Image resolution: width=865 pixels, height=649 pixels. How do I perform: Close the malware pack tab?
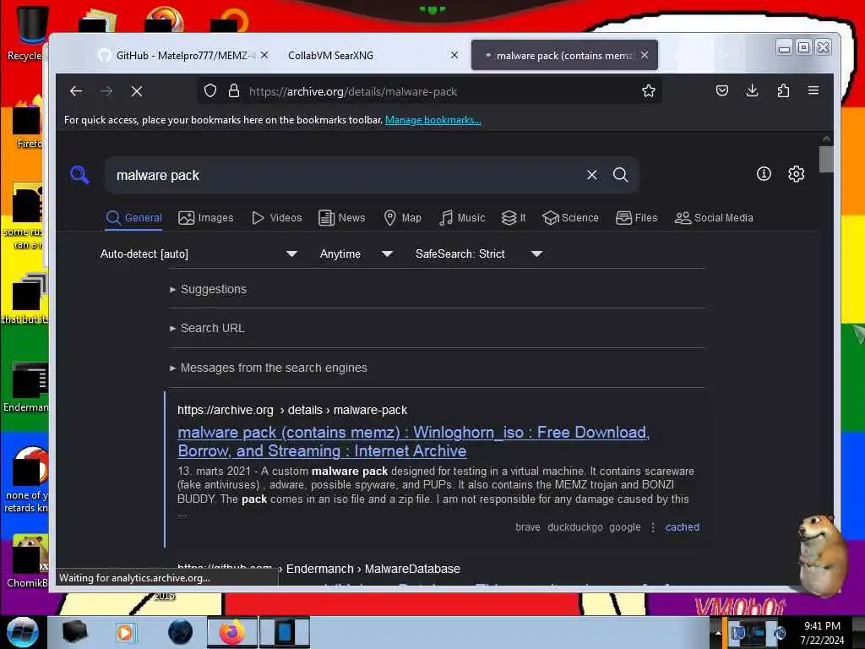click(645, 55)
